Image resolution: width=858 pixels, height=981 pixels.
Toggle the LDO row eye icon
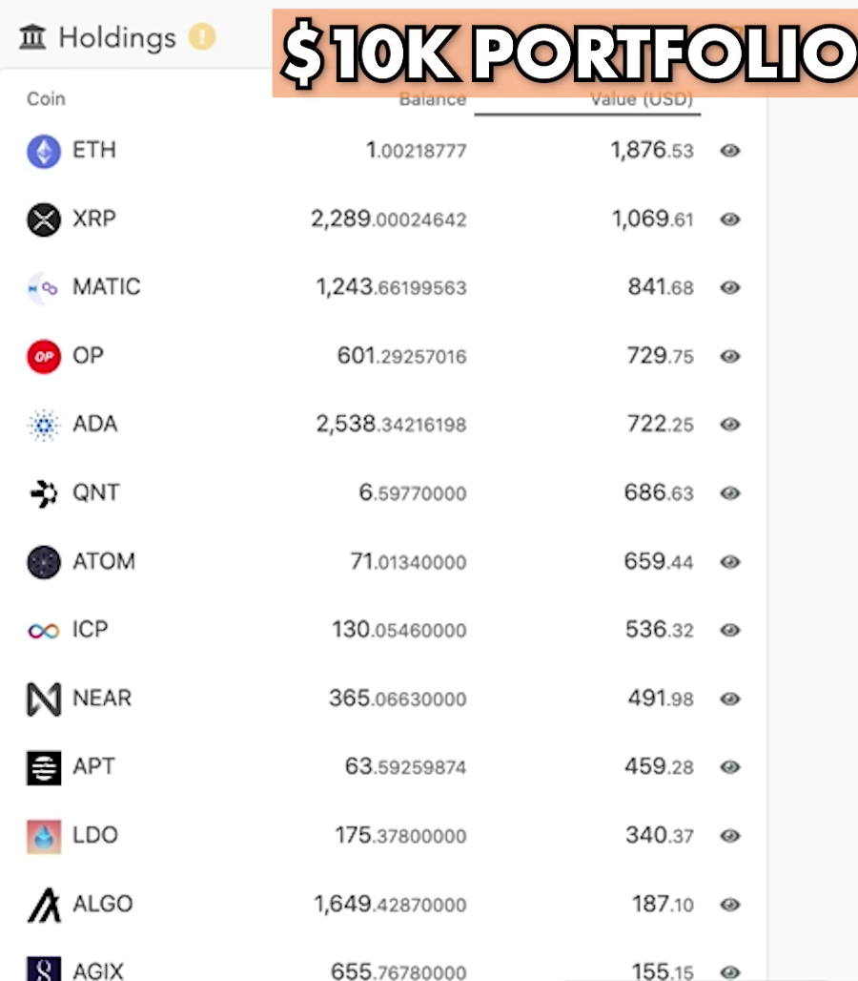coord(730,836)
